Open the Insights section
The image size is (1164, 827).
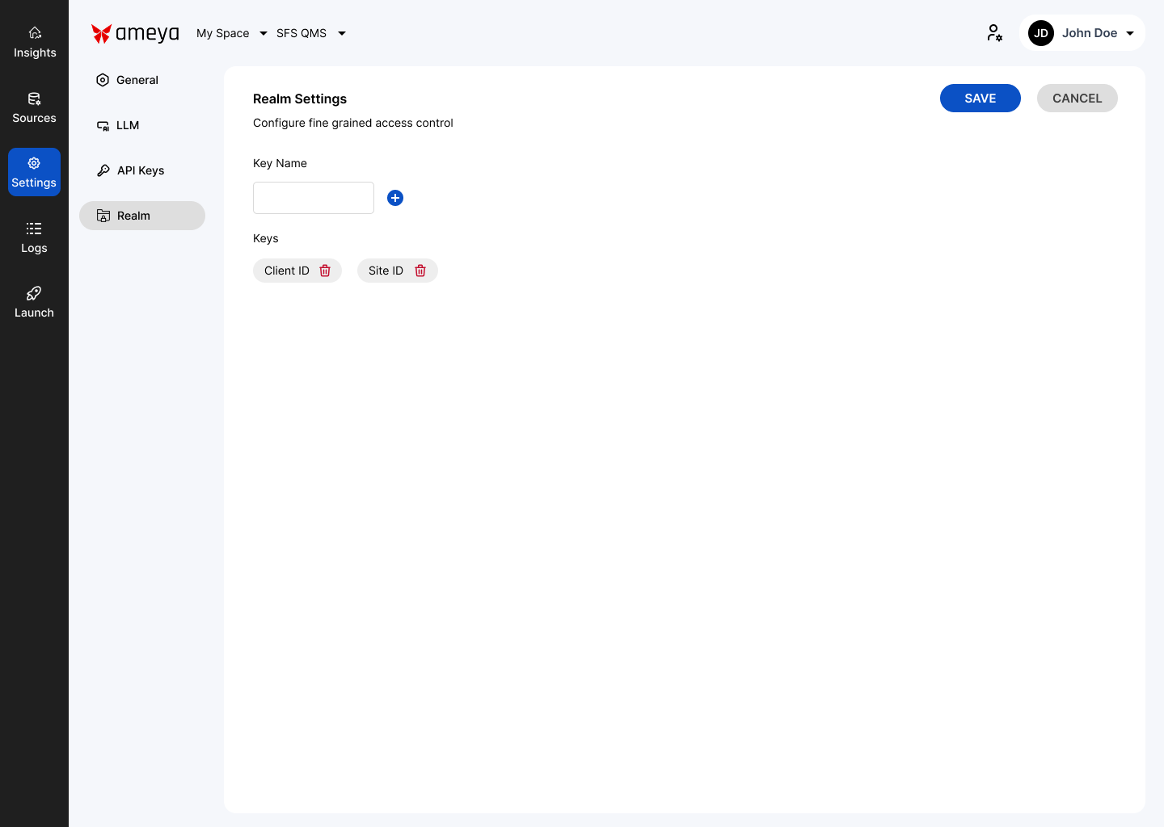[x=35, y=42]
